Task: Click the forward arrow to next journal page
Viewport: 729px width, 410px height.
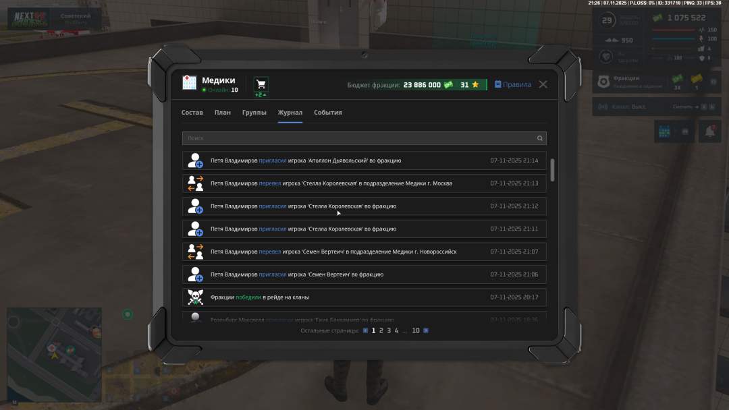Action: (x=426, y=330)
